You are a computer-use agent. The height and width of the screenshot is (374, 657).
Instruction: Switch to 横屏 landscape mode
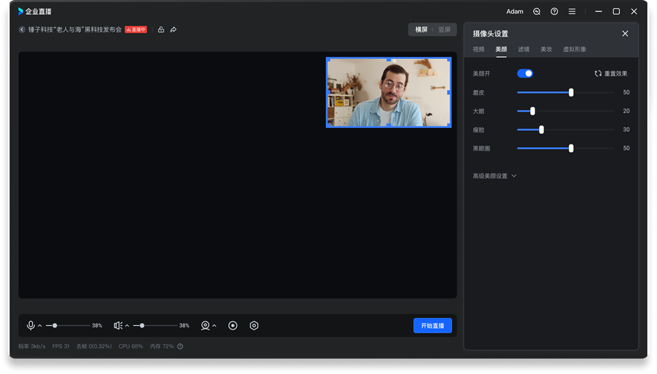tap(421, 30)
